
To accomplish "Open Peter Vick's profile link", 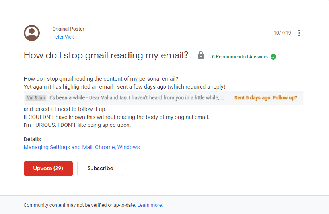I will coord(63,37).
